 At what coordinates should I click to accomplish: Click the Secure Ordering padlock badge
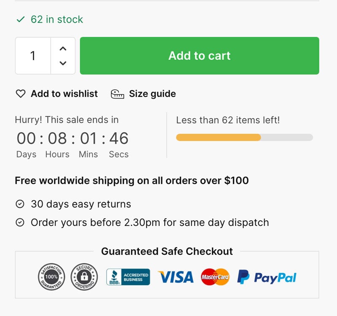84,277
